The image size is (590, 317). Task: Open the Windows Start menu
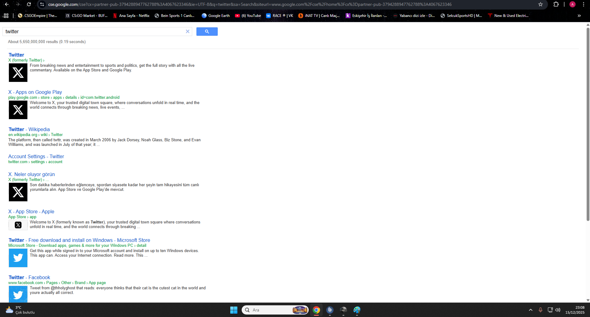234,310
